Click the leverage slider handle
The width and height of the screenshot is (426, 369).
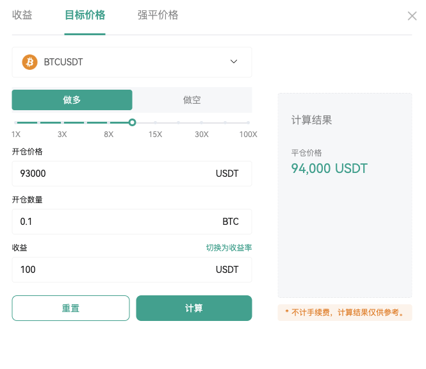tap(133, 122)
